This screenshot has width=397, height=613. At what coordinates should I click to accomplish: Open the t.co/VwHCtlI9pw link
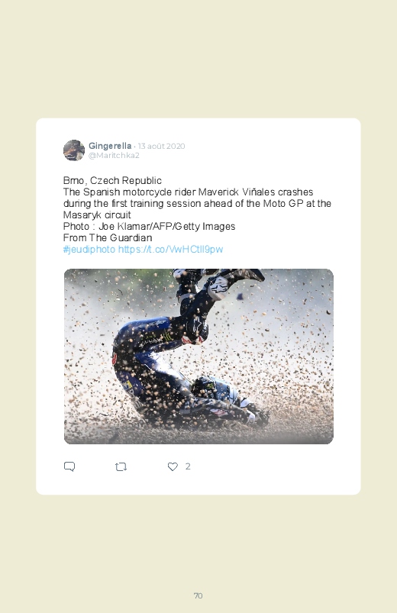click(170, 250)
